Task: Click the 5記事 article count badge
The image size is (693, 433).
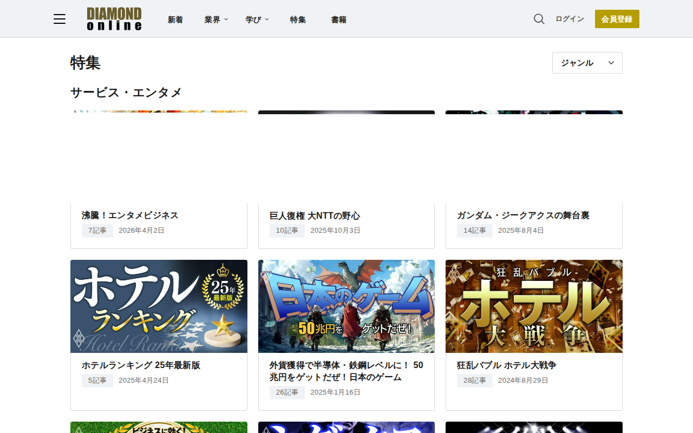Action: pyautogui.click(x=97, y=380)
